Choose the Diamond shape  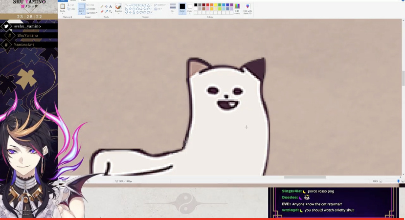130,9
